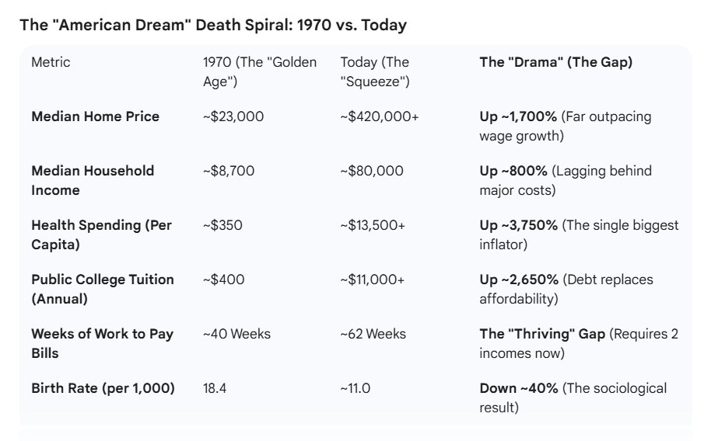Viewport: 704px width, 441px height.
Task: Click the Median Home Price row label
Action: click(x=95, y=116)
